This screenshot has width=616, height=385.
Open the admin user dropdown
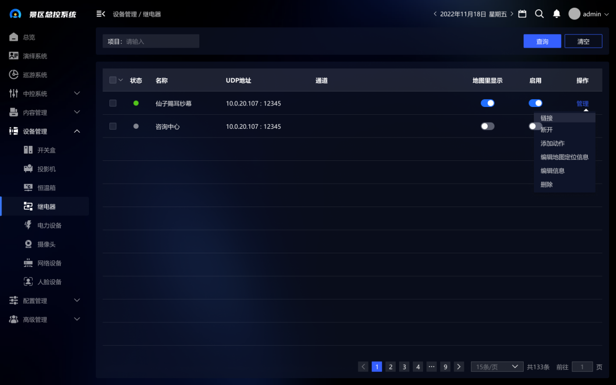click(x=589, y=14)
